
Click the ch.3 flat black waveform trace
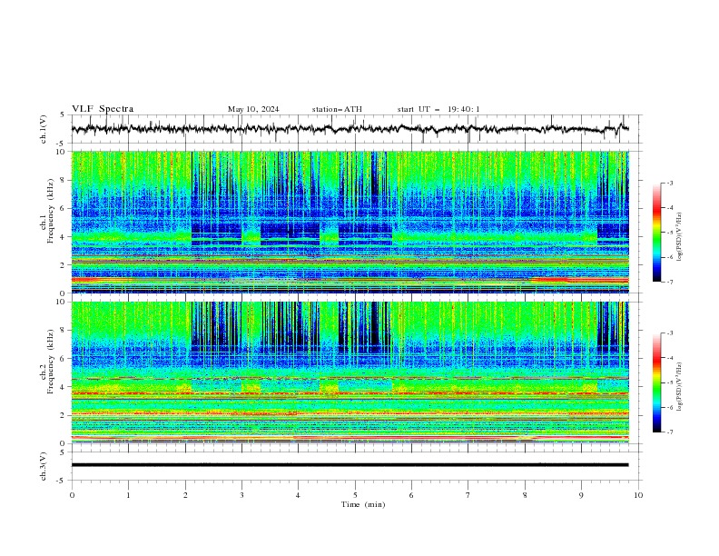(350, 465)
